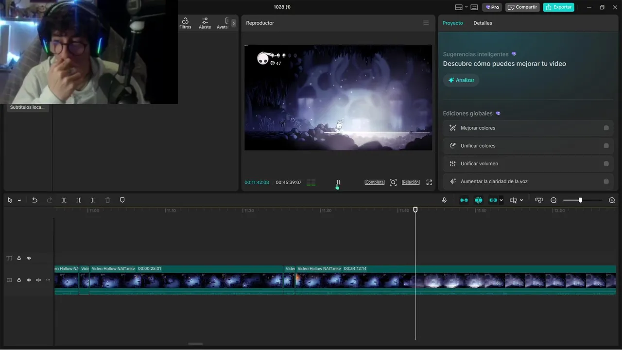Open main video track more options
622x350 pixels.
(48, 280)
